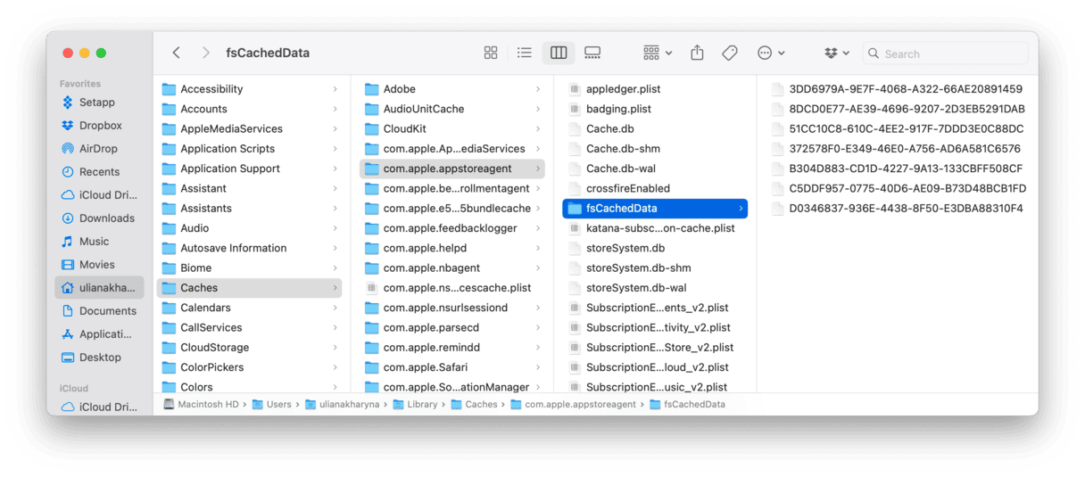Expand the Adobe folder chevron
This screenshot has width=1085, height=477.
tap(537, 89)
